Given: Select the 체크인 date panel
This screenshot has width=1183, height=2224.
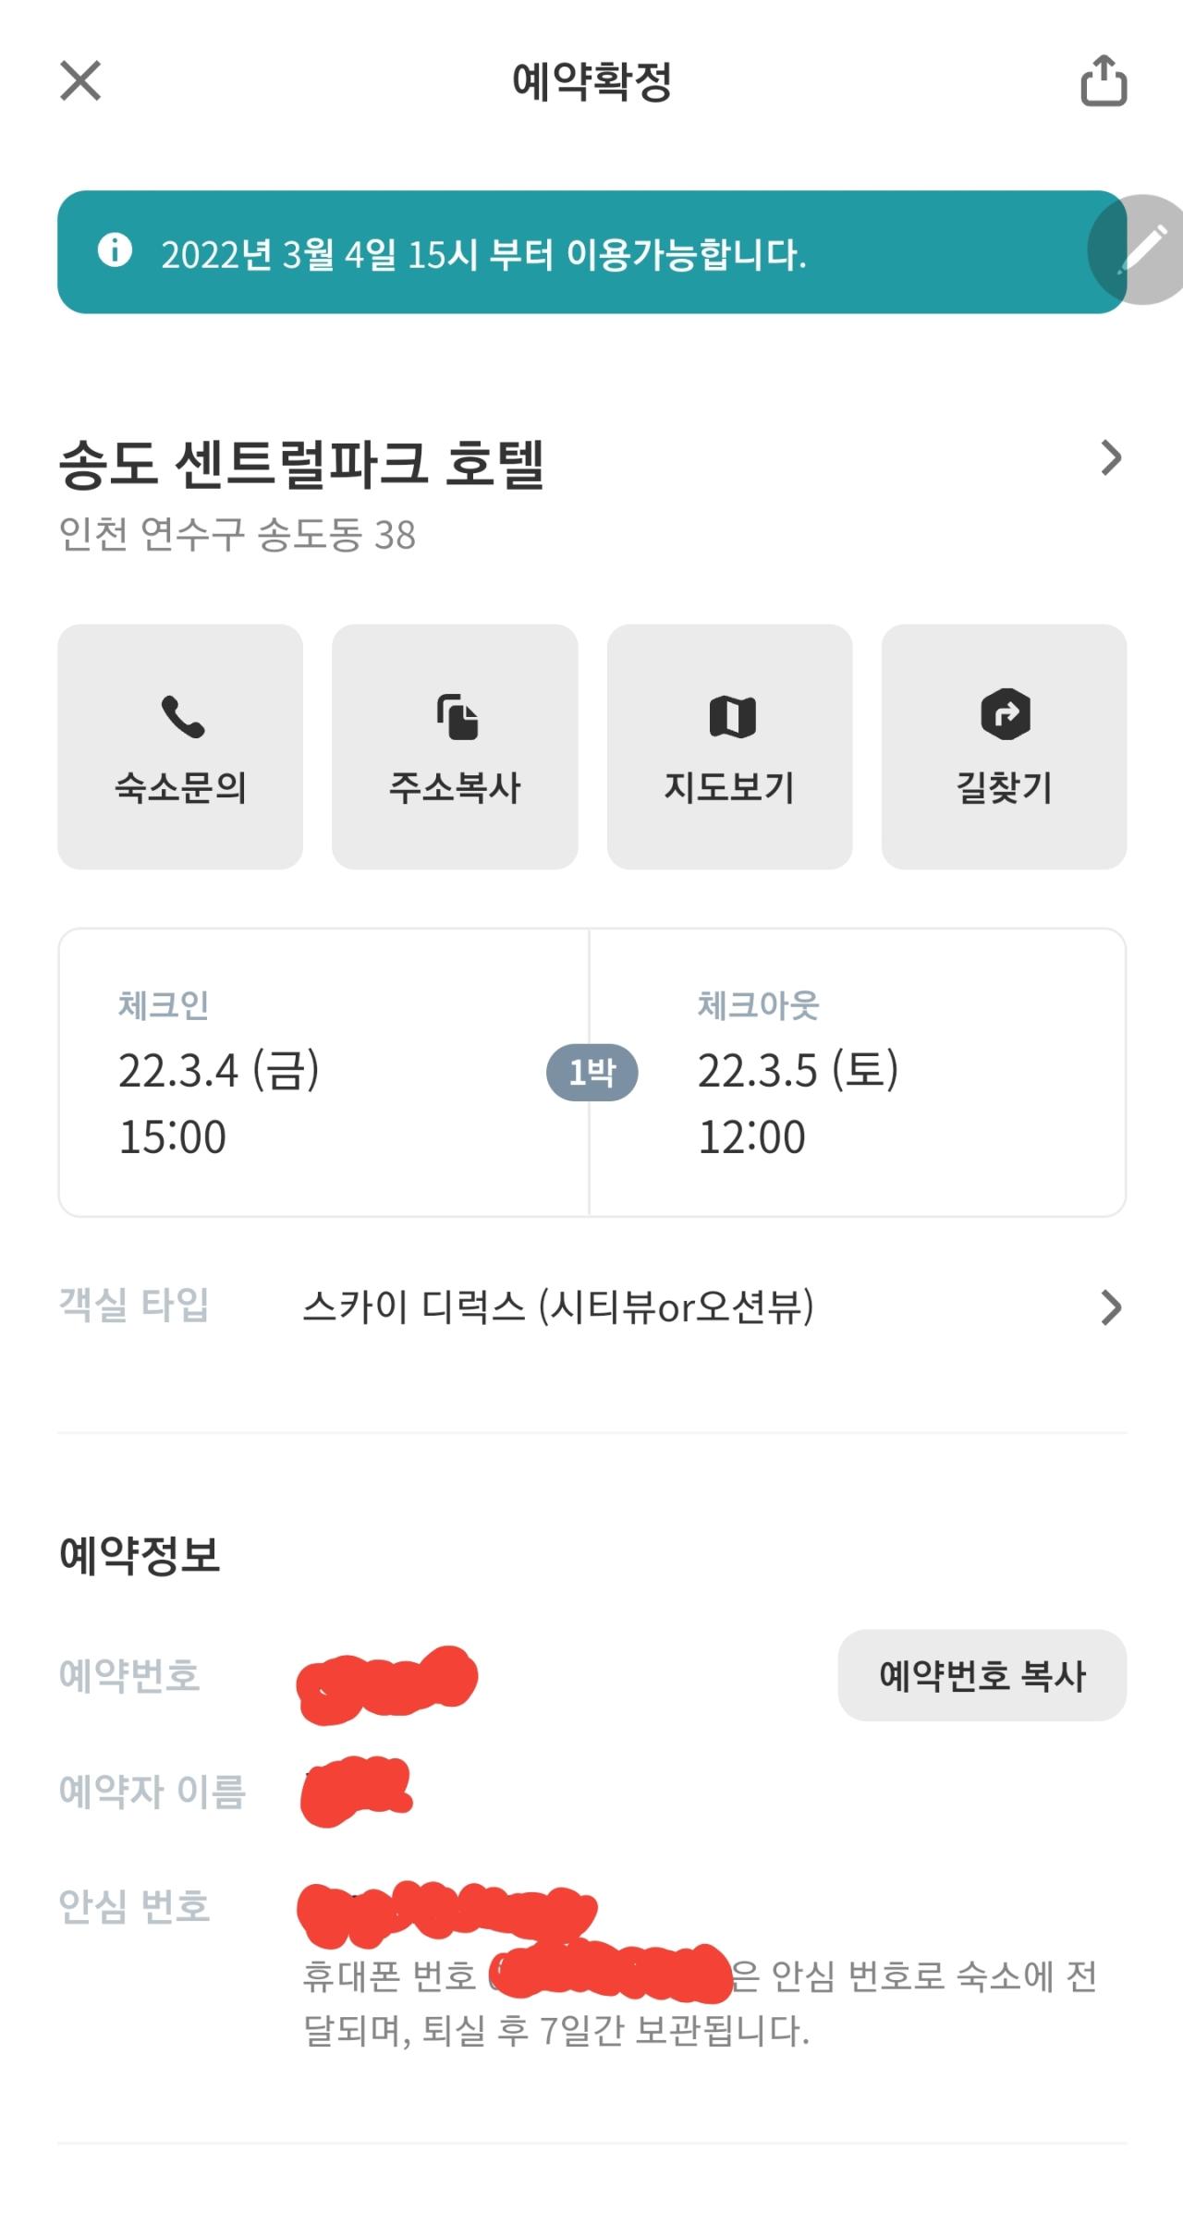Looking at the screenshot, I should 323,1073.
